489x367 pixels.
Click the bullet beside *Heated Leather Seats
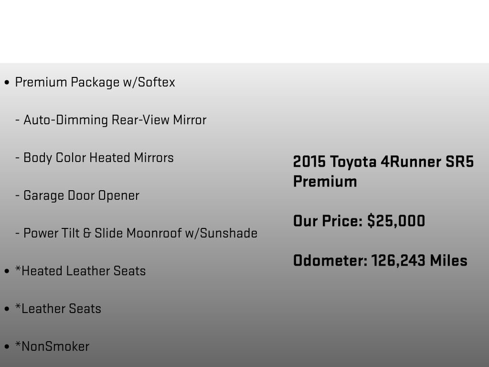point(7,271)
